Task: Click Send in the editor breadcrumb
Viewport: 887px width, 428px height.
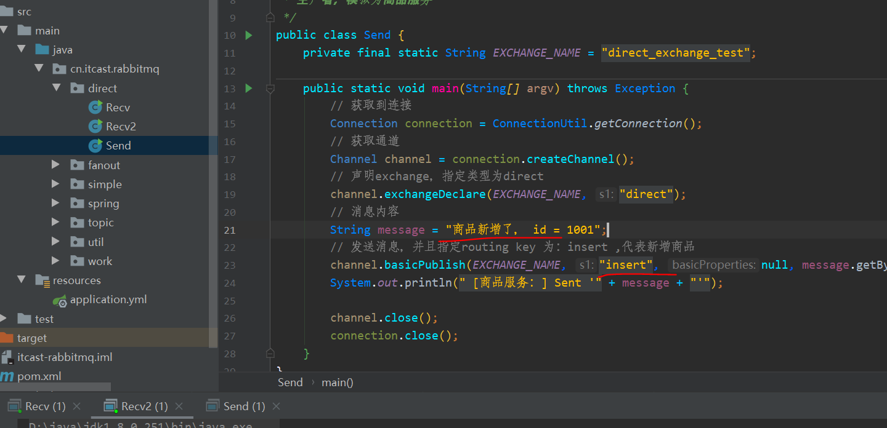Action: click(x=290, y=382)
